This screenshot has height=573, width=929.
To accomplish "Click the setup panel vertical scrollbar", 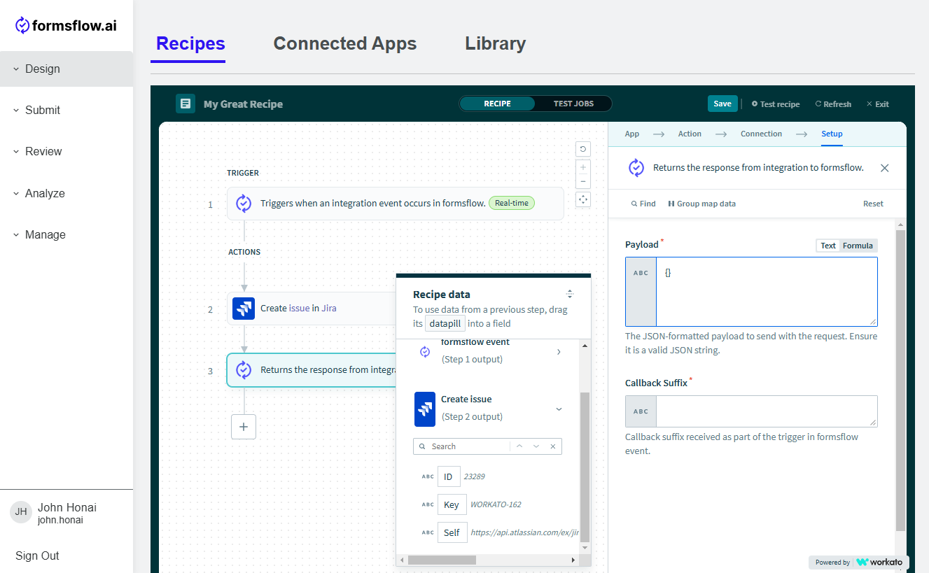I will click(x=901, y=380).
